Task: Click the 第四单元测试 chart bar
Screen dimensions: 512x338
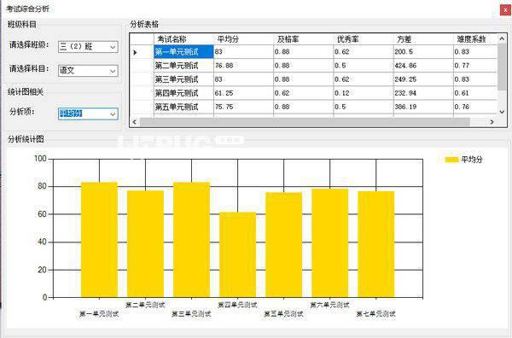Action: pos(238,254)
